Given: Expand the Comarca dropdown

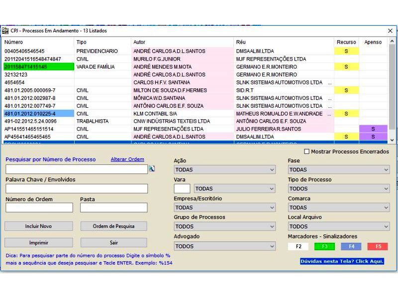Looking at the screenshot, I should [x=338, y=208].
